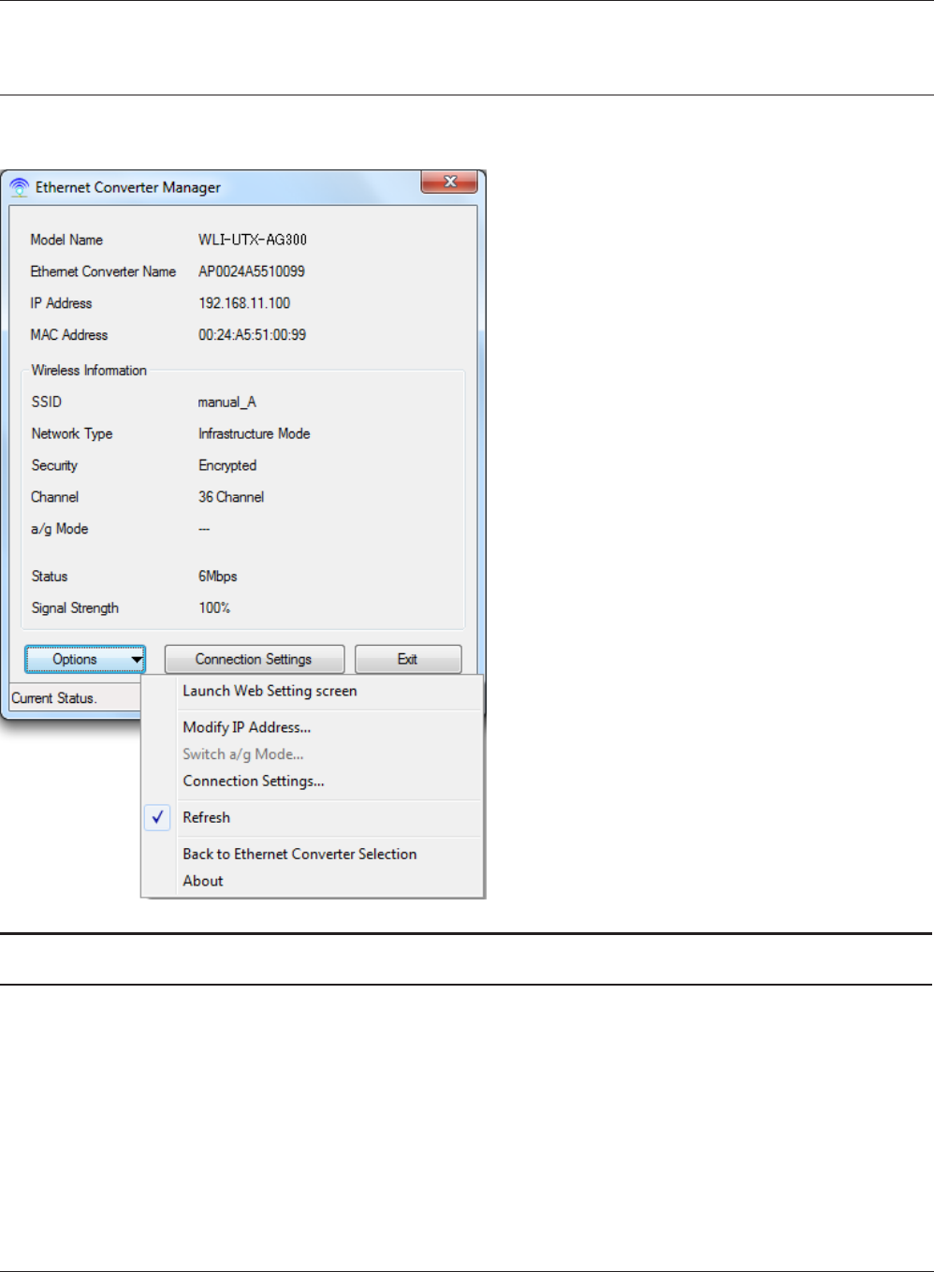The image size is (934, 1272).
Task: Close the Ethernet Converter Manager window
Action: (450, 182)
